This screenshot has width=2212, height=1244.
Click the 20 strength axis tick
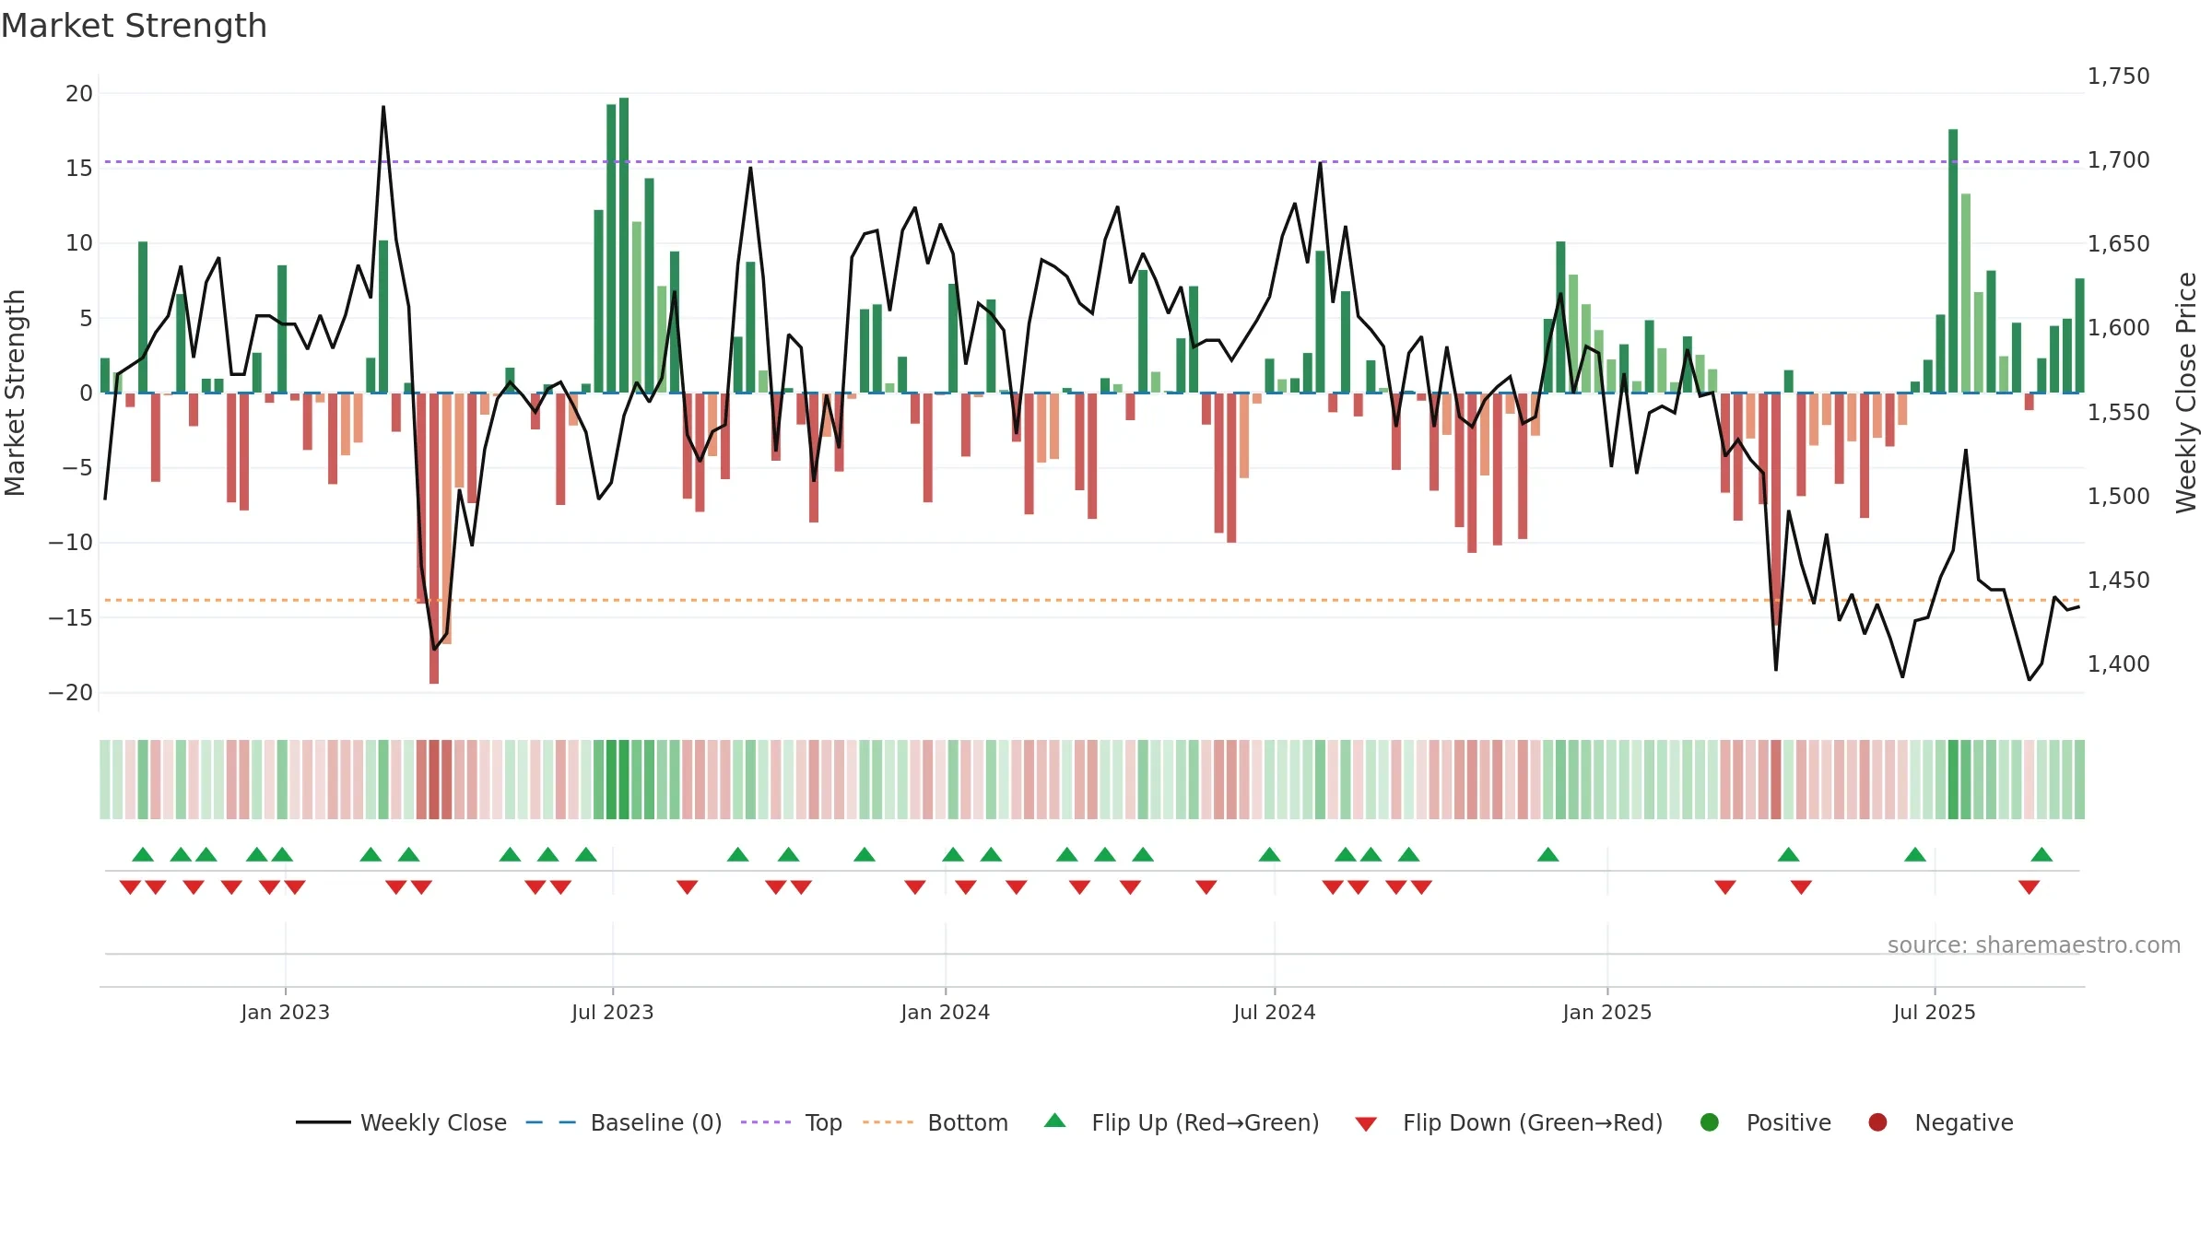click(79, 94)
